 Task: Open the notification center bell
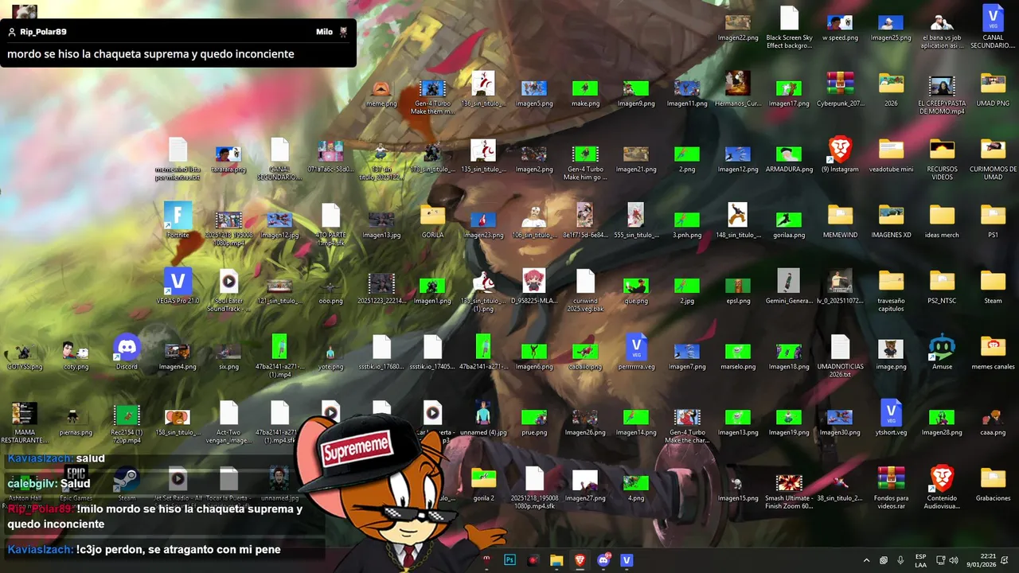tap(1005, 560)
